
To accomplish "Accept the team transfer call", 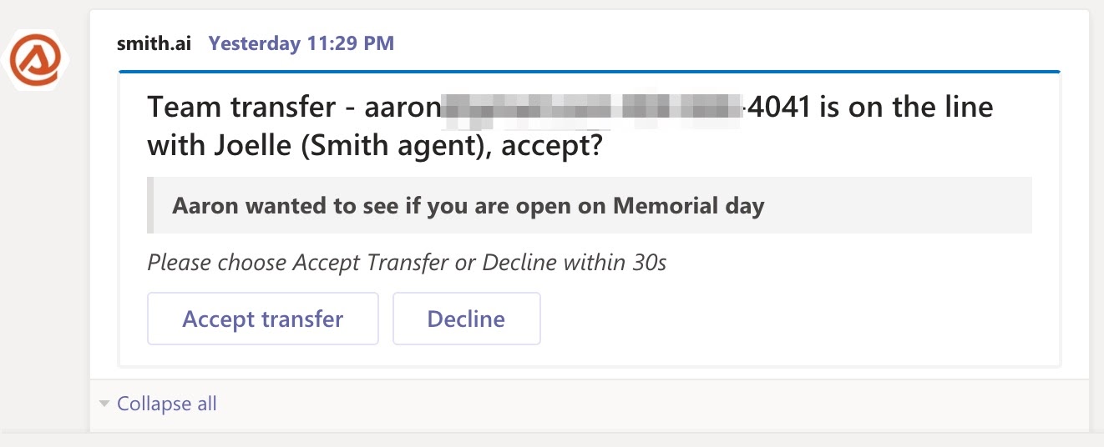I will 263,319.
